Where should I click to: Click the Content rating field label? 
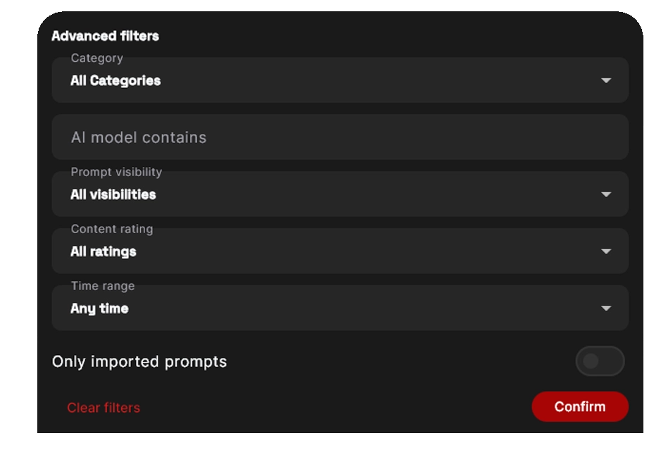112,229
